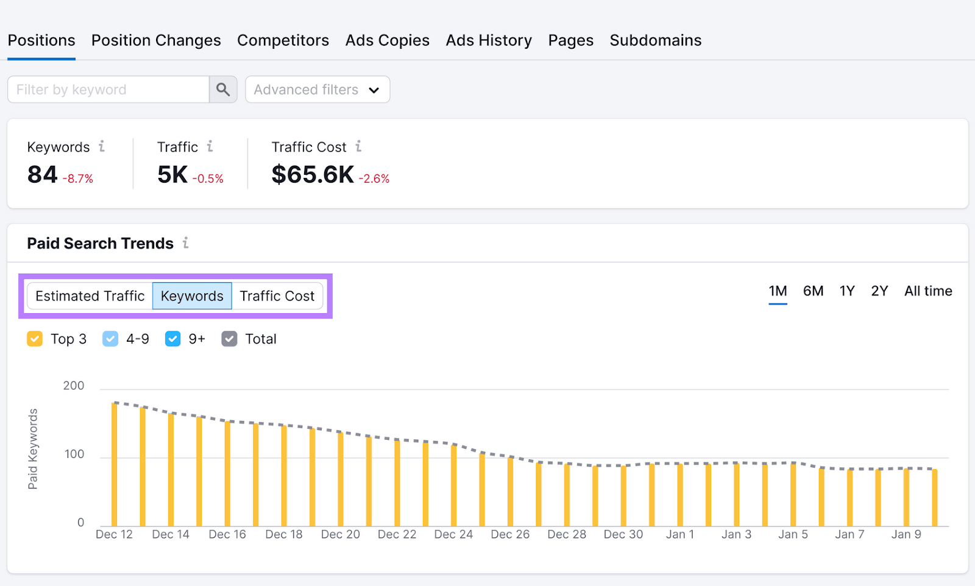The height and width of the screenshot is (586, 975).
Task: Click the 84 keywords value
Action: click(42, 175)
